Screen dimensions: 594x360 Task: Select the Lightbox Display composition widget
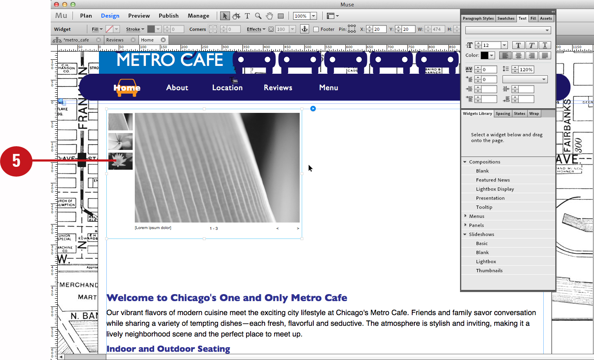(x=495, y=189)
